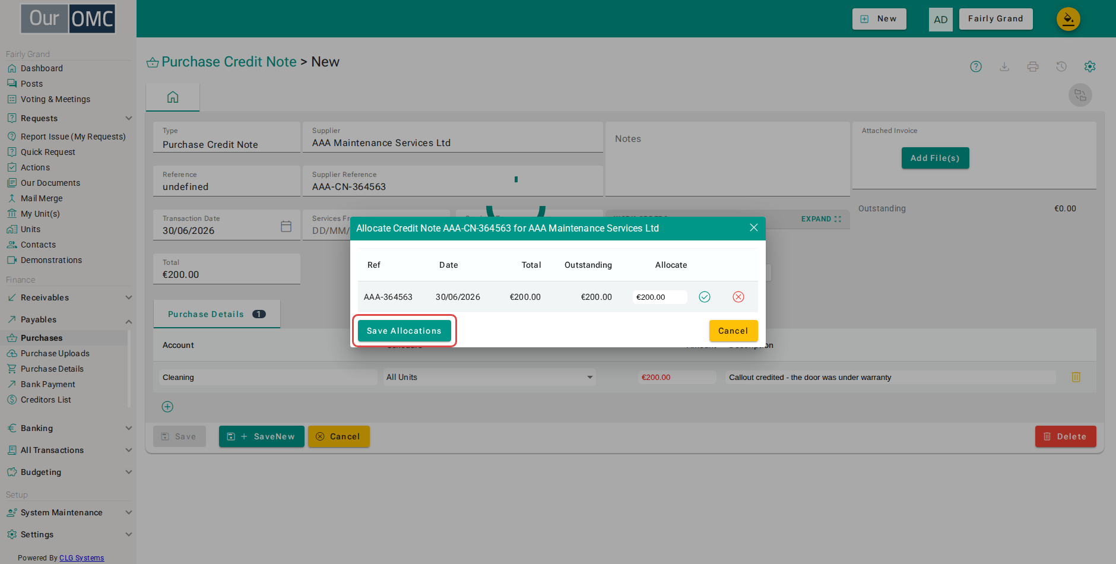Click the download icon in header

[1004, 66]
